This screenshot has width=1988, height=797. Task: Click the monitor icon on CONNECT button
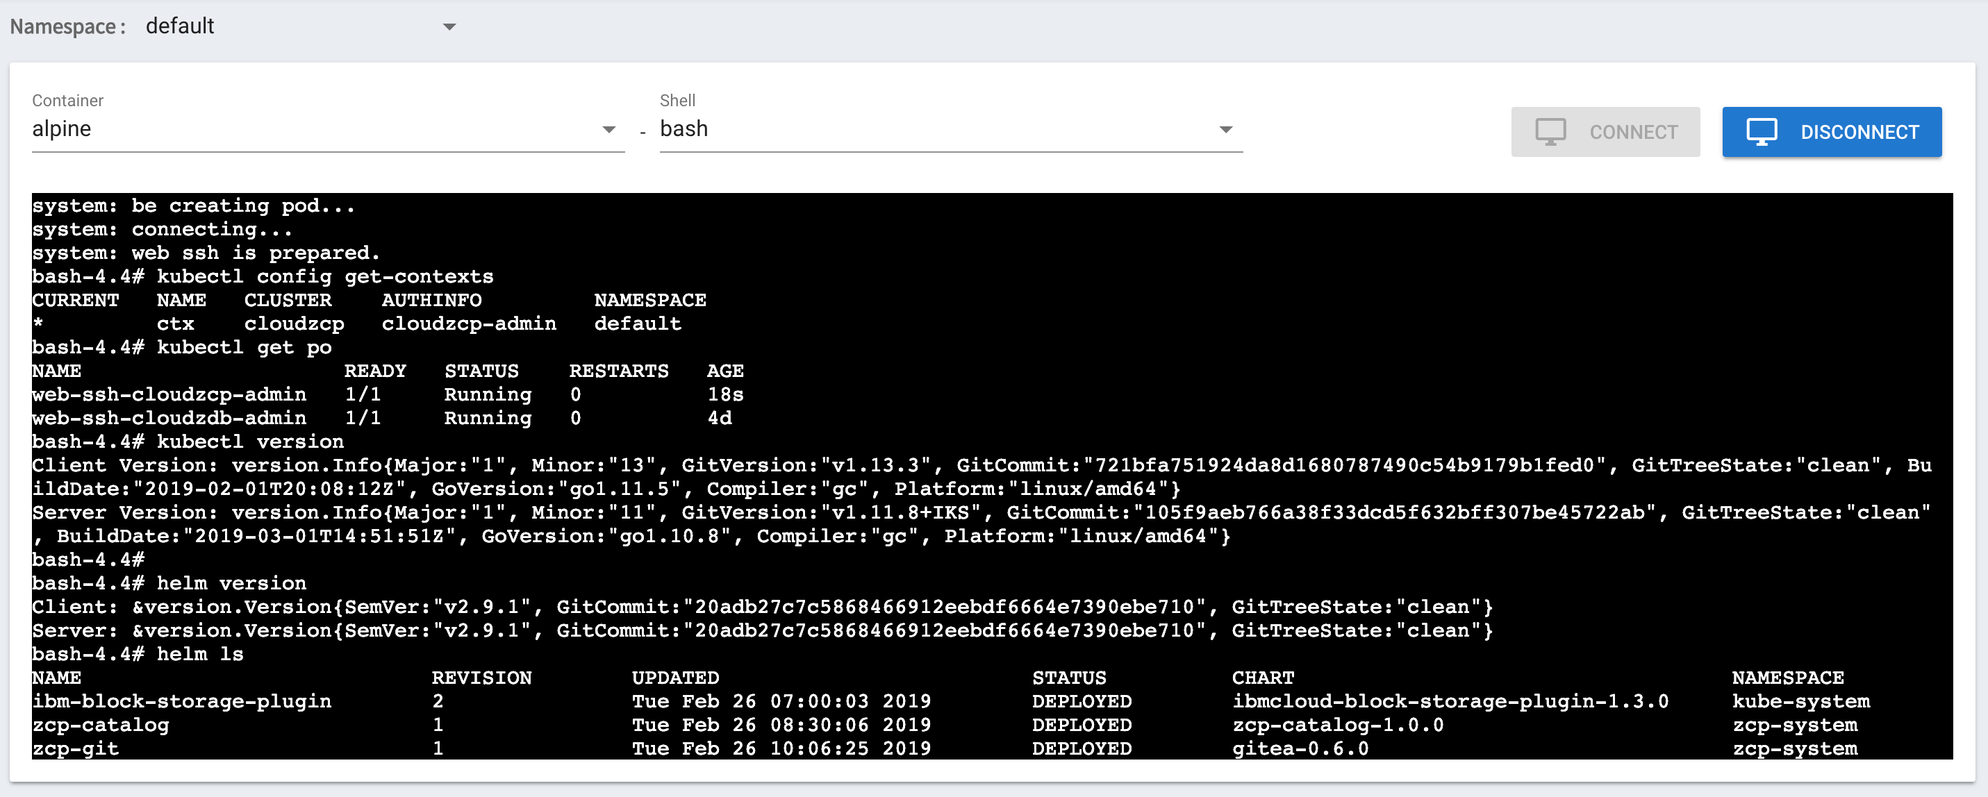(x=1550, y=132)
